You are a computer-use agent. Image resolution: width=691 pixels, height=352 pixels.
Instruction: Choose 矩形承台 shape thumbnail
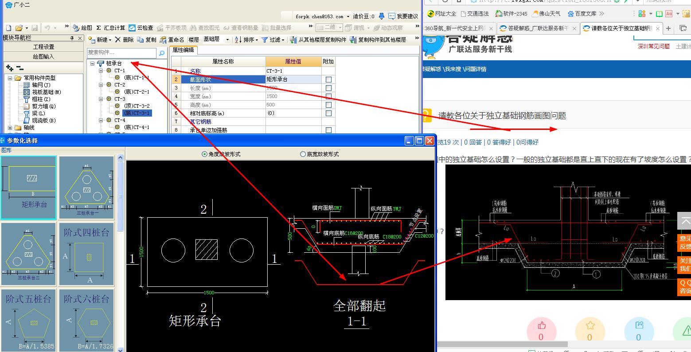(29, 187)
